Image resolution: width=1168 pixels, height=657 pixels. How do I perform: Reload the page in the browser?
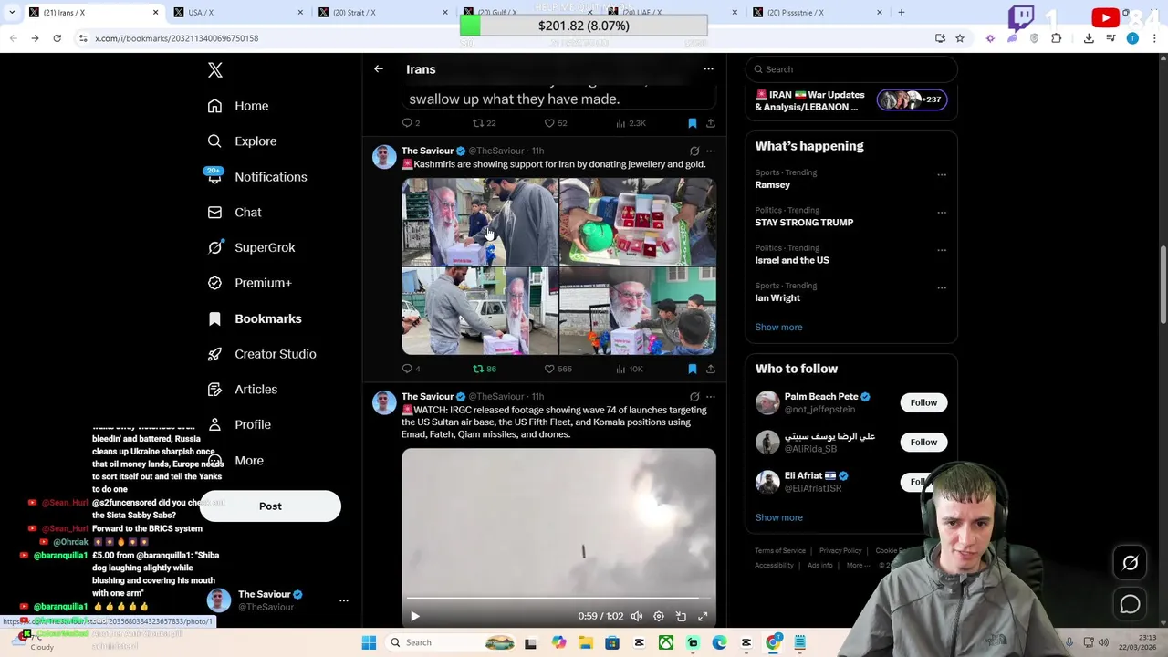[x=57, y=38]
